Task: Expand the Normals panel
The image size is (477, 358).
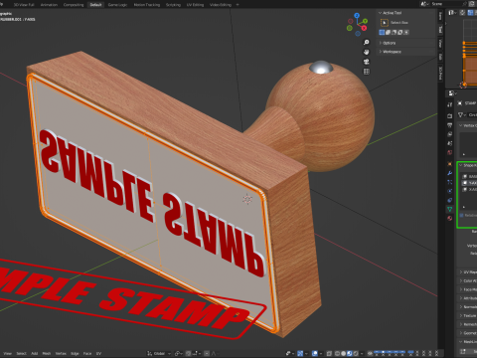Action: [x=468, y=306]
